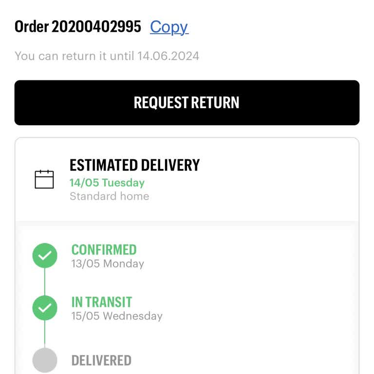This screenshot has width=374, height=374.
Task: Select the CONFIRMED status label
Action: (x=104, y=250)
